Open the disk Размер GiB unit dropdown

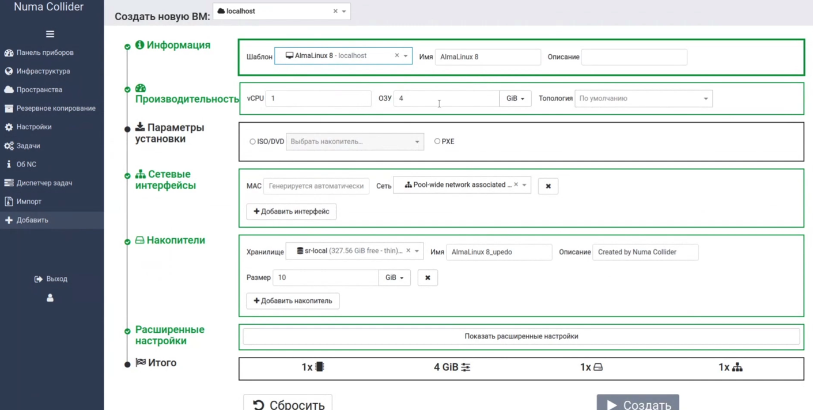(x=394, y=277)
